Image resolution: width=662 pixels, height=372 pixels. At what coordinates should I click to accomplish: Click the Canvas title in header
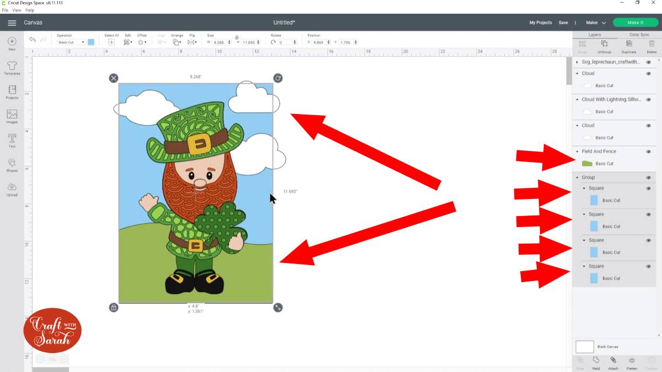(33, 23)
